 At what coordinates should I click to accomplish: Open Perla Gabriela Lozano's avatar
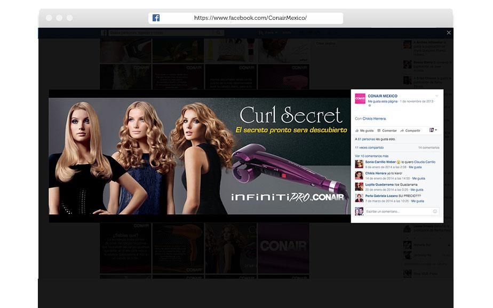coord(359,198)
